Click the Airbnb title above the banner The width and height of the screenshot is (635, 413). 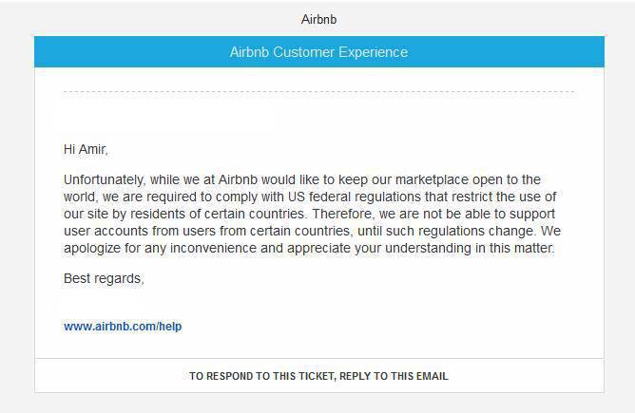pyautogui.click(x=318, y=19)
